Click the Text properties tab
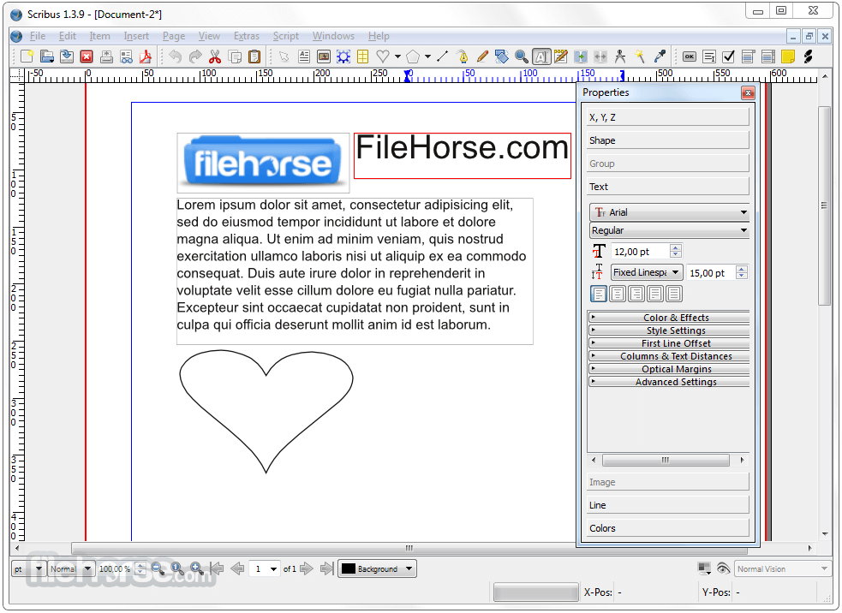 668,187
